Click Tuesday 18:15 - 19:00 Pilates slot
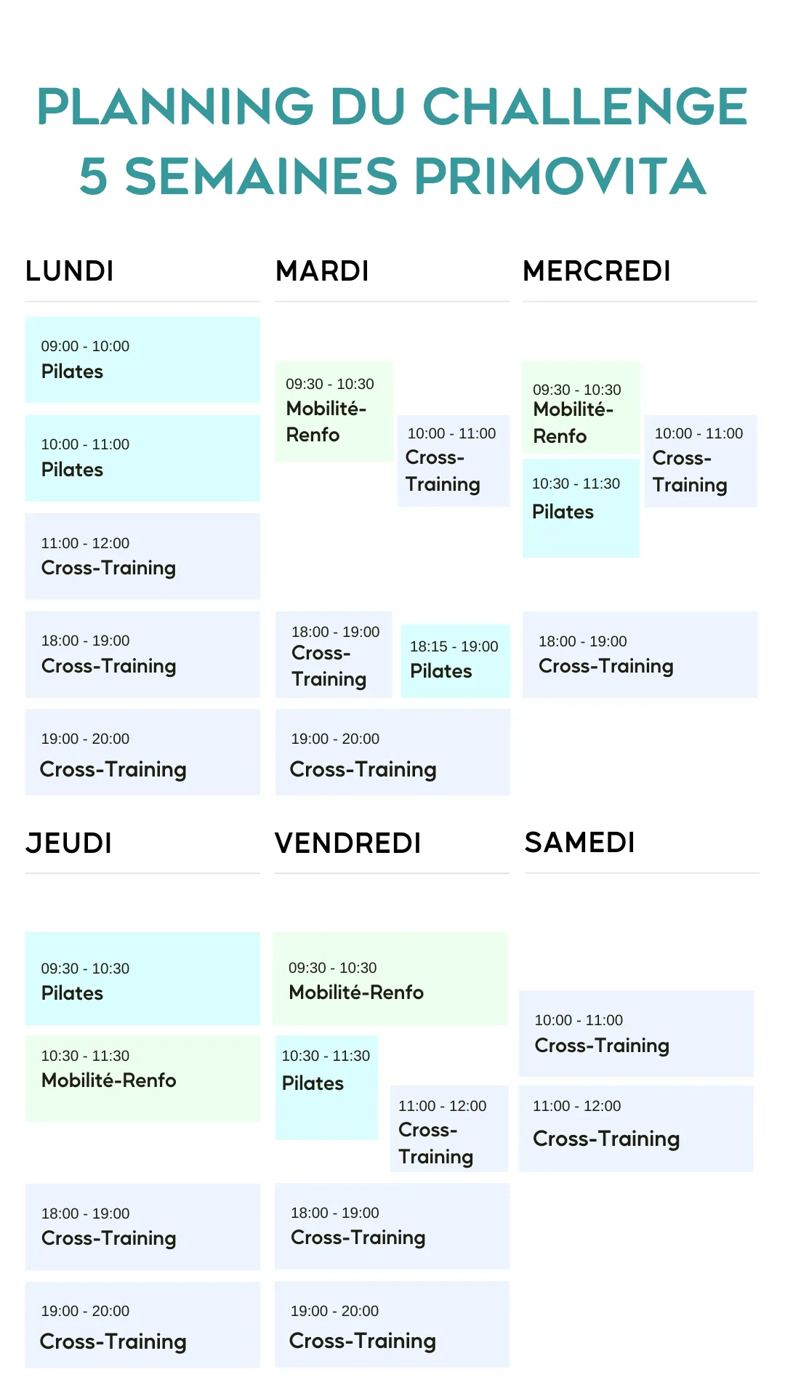785x1396 pixels. pos(455,660)
